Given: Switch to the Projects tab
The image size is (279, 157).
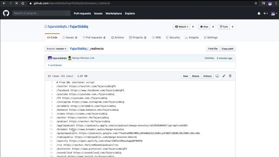Looking at the screenshot, I should pyautogui.click(x=138, y=38).
